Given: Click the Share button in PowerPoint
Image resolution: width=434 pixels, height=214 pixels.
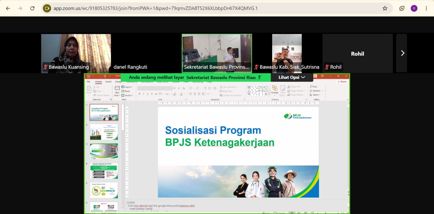Looking at the screenshot, I should pos(342,82).
